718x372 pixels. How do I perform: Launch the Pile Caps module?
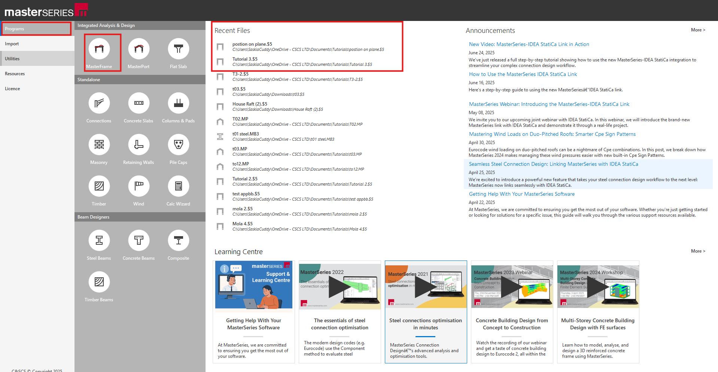[178, 145]
